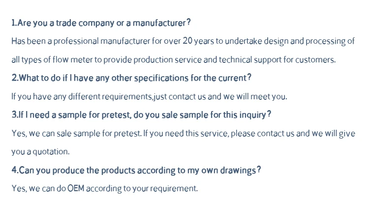Viewport: 369px width, 201px height.
Task: Click the question about trade company or manufacturer
Action: coord(101,23)
